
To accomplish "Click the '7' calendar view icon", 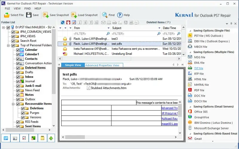I will pos(91,23).
